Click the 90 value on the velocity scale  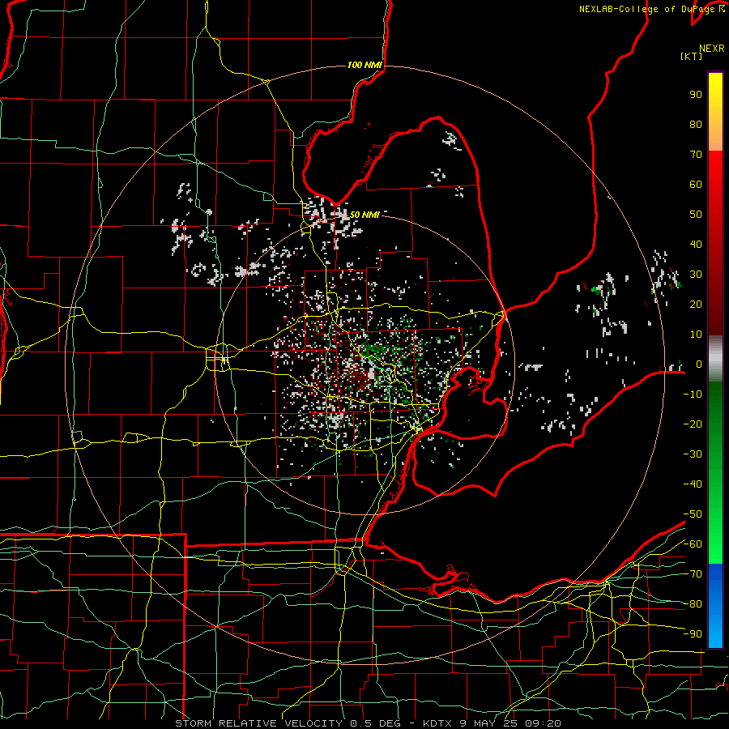(x=696, y=95)
